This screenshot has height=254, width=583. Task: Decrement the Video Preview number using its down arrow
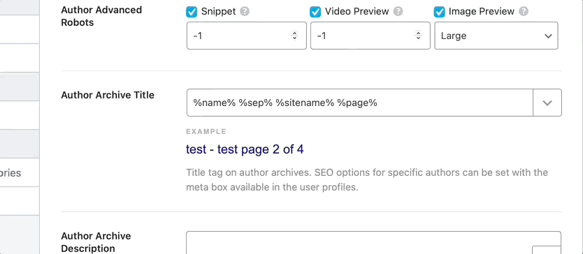point(418,38)
